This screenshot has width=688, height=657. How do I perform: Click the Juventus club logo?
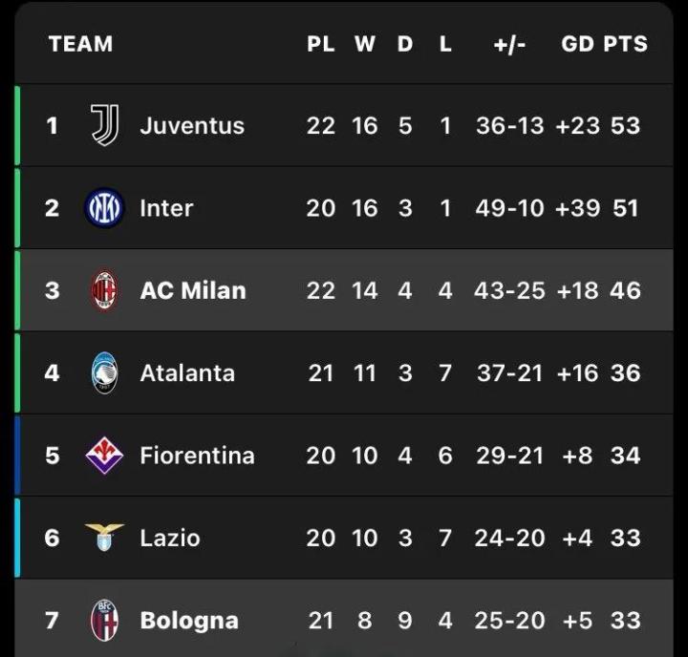[104, 125]
